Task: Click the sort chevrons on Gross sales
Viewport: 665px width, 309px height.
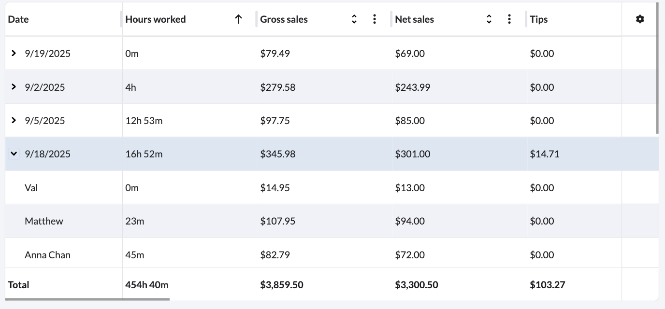Action: (354, 18)
